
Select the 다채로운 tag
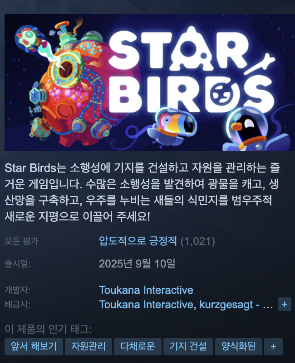click(x=138, y=347)
